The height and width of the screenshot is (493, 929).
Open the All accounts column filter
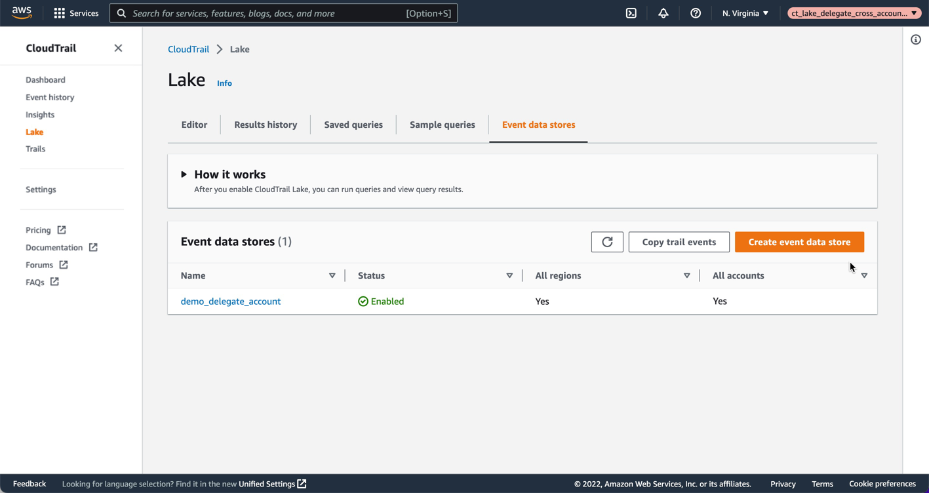(864, 275)
